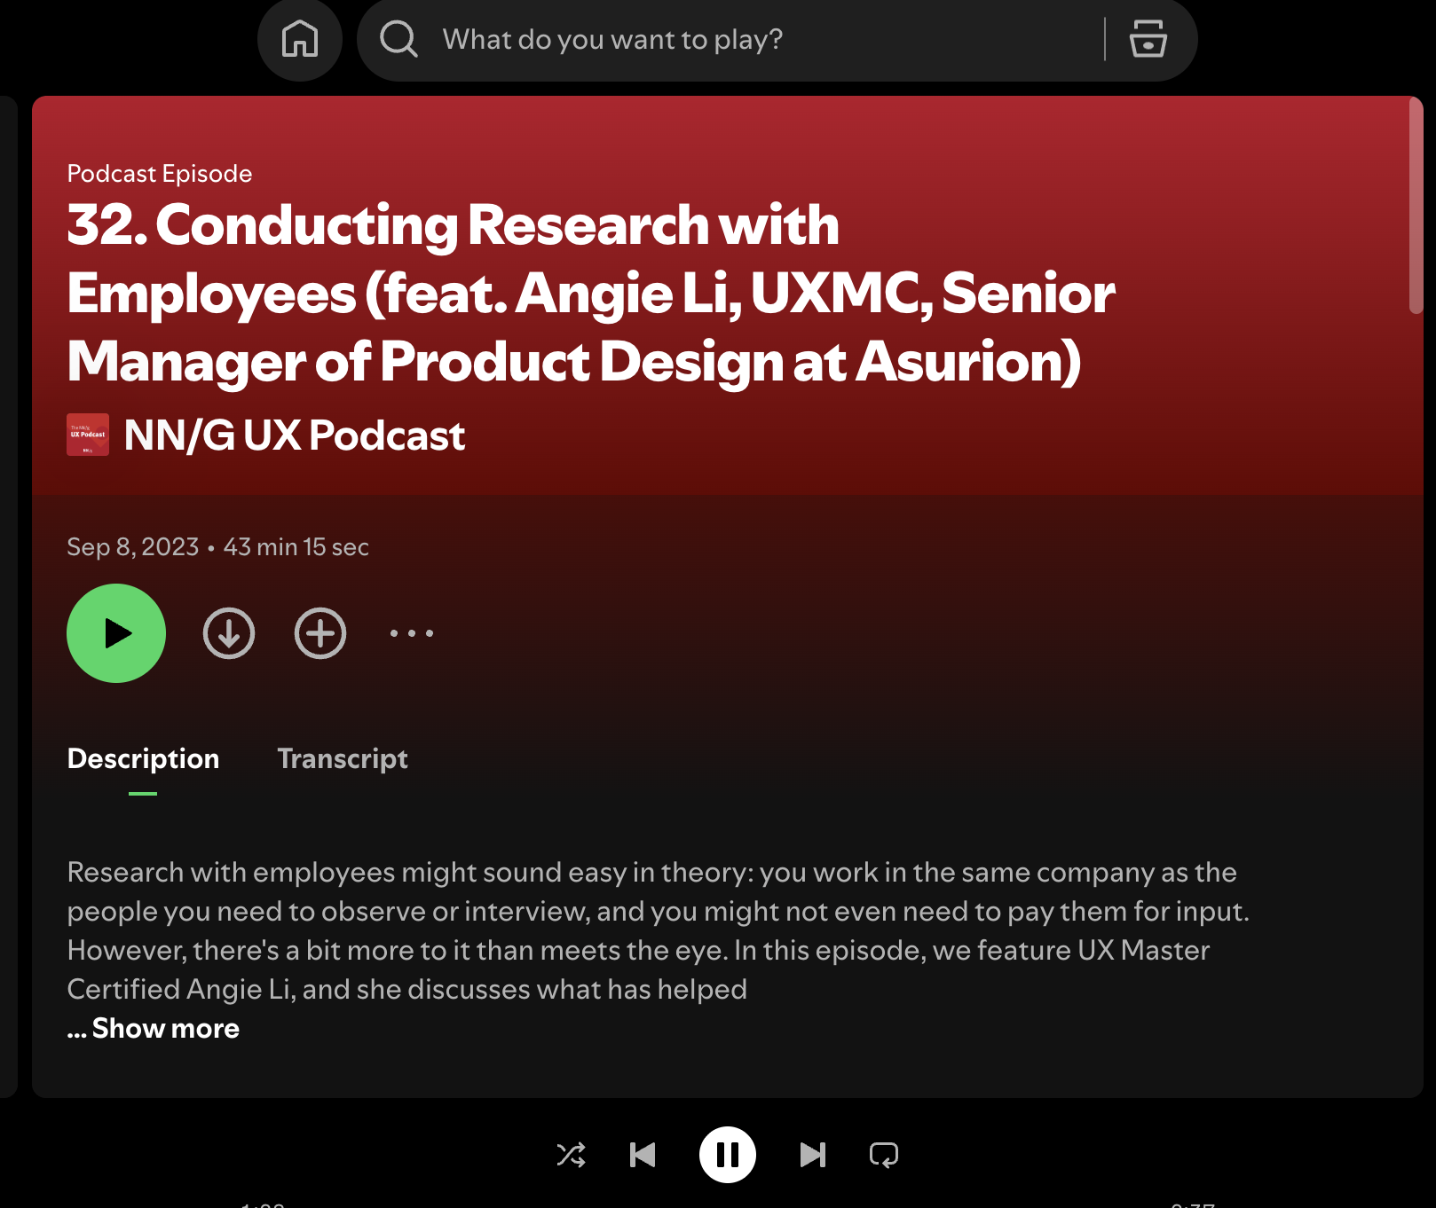Viewport: 1436px width, 1208px height.
Task: Skip to the next track
Action: click(x=812, y=1155)
